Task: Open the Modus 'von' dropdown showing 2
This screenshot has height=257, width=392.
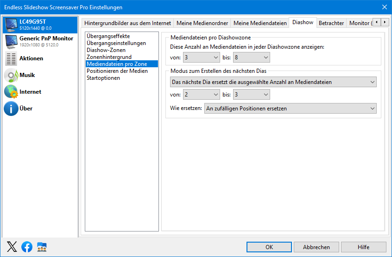Action: [201, 95]
